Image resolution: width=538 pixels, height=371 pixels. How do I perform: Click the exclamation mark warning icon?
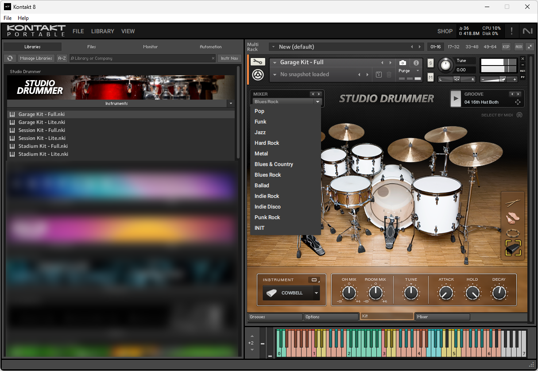click(x=512, y=31)
